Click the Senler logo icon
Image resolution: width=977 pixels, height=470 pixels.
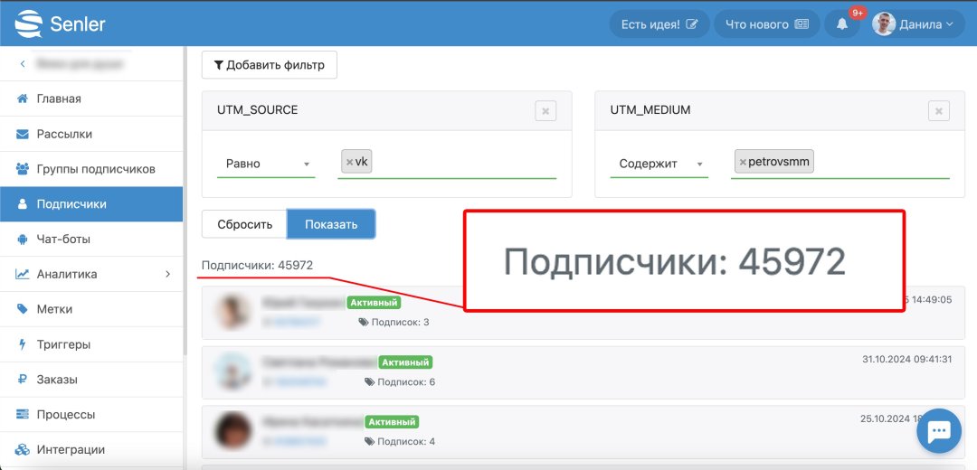[x=30, y=23]
